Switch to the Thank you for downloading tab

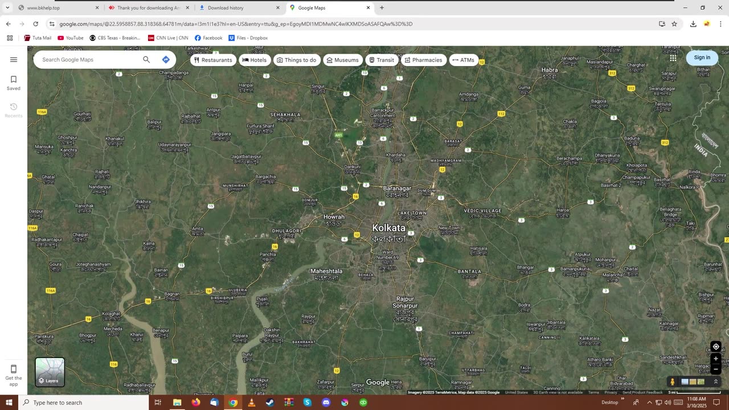[149, 8]
